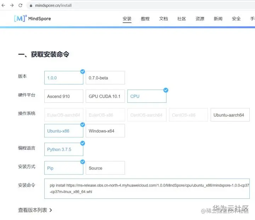Open the 安装 navigation tab
Viewport: 255px width, 220px height.
[127, 19]
